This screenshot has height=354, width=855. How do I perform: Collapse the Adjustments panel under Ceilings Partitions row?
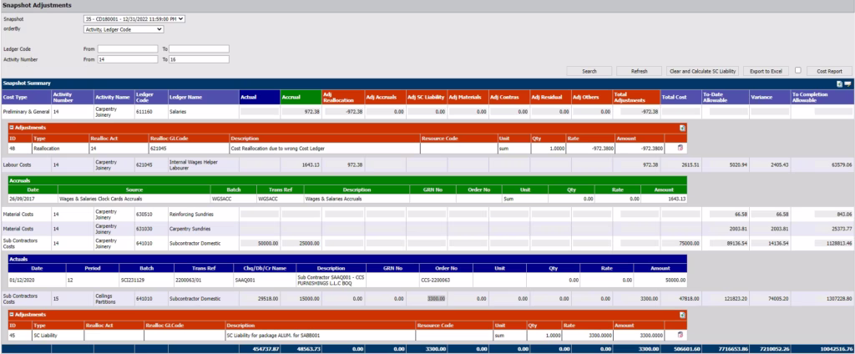pos(12,315)
